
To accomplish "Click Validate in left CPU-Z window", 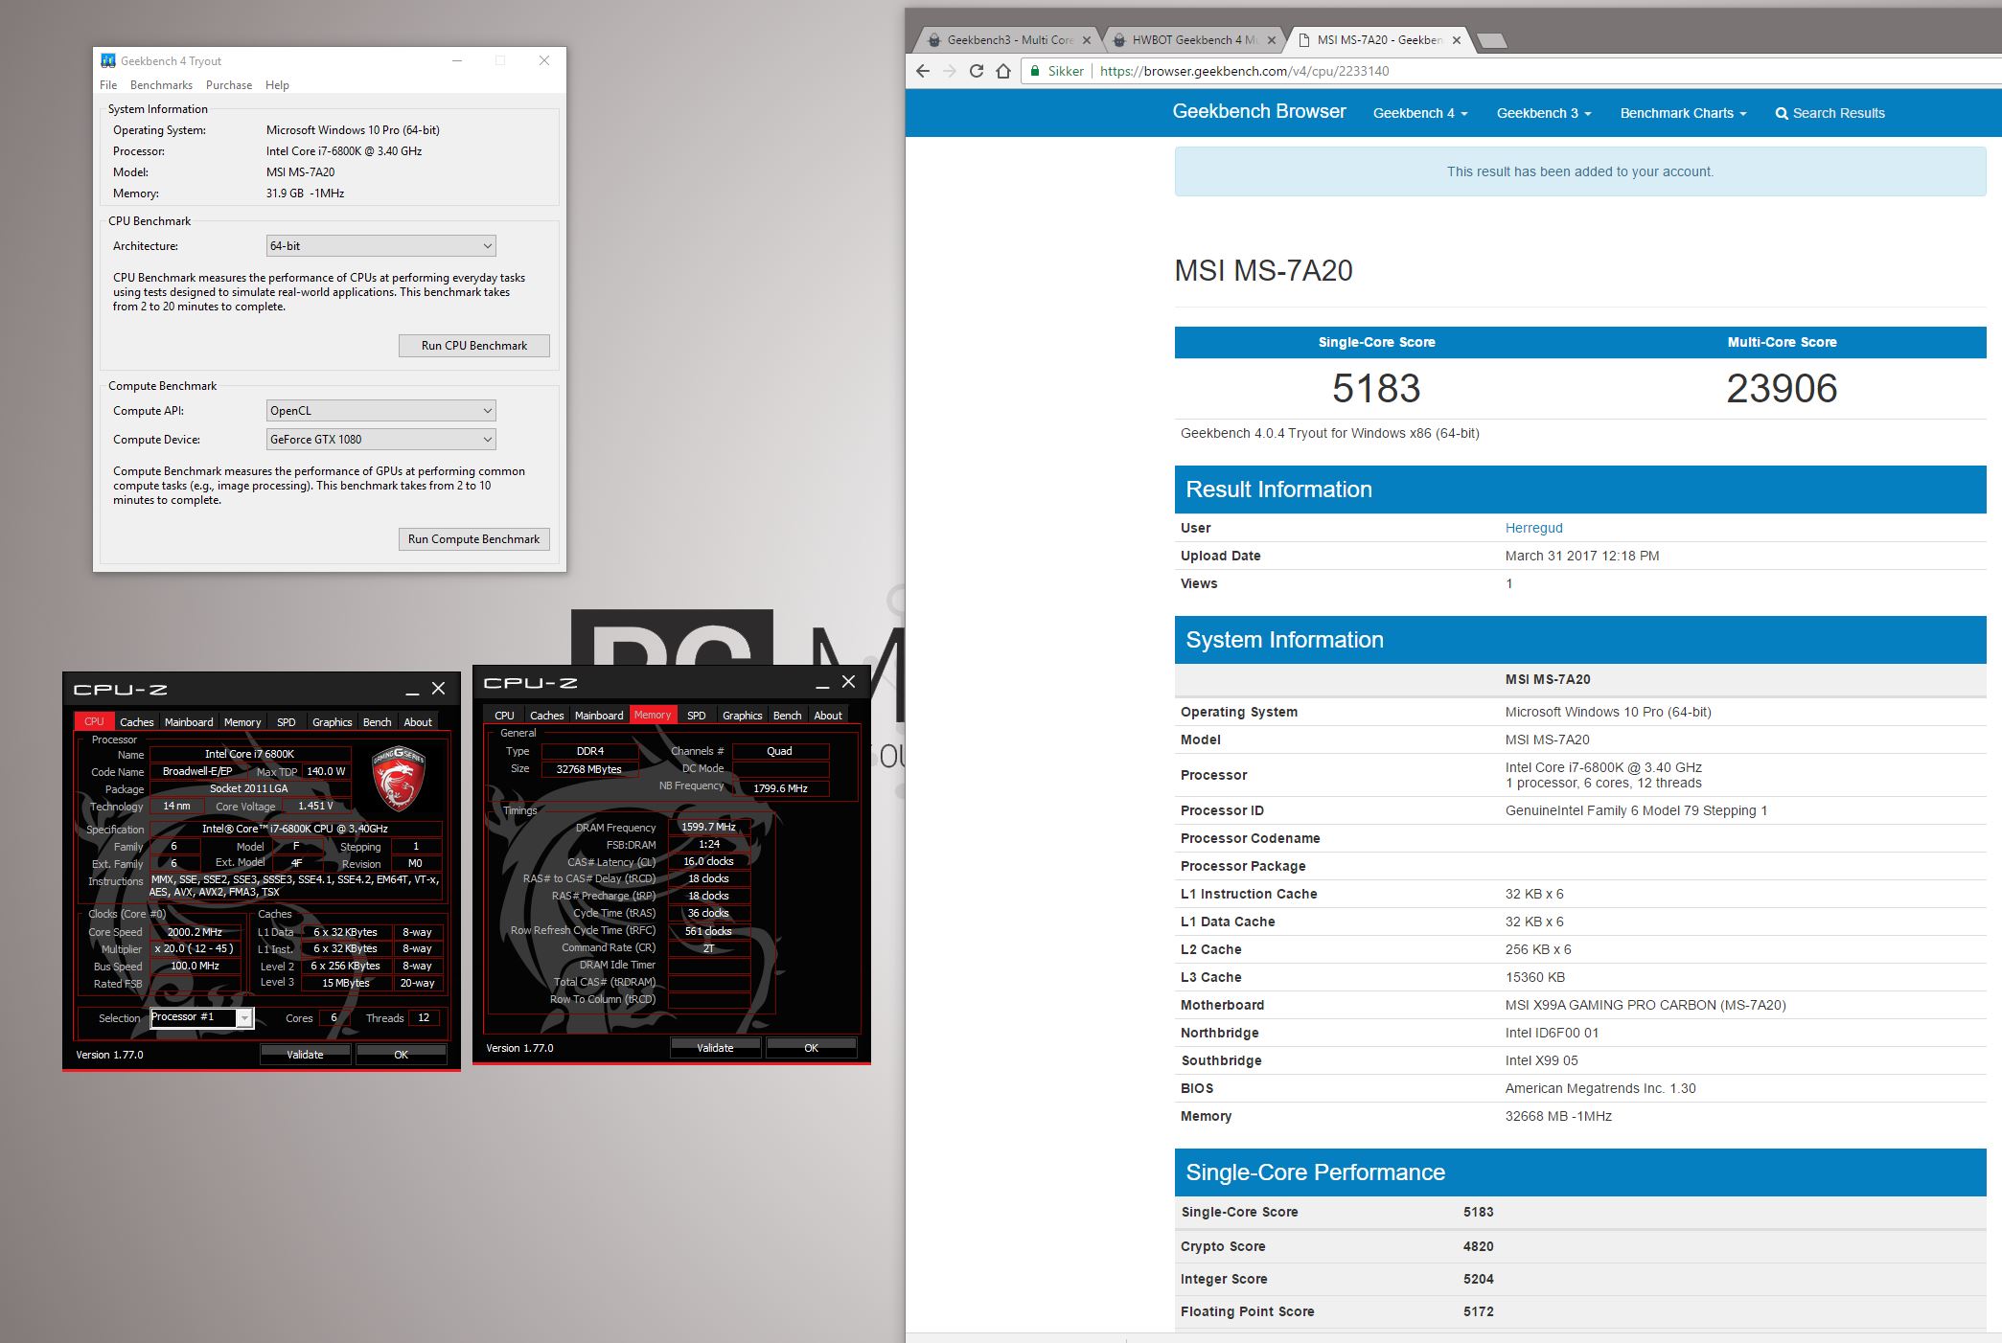I will [x=305, y=1055].
